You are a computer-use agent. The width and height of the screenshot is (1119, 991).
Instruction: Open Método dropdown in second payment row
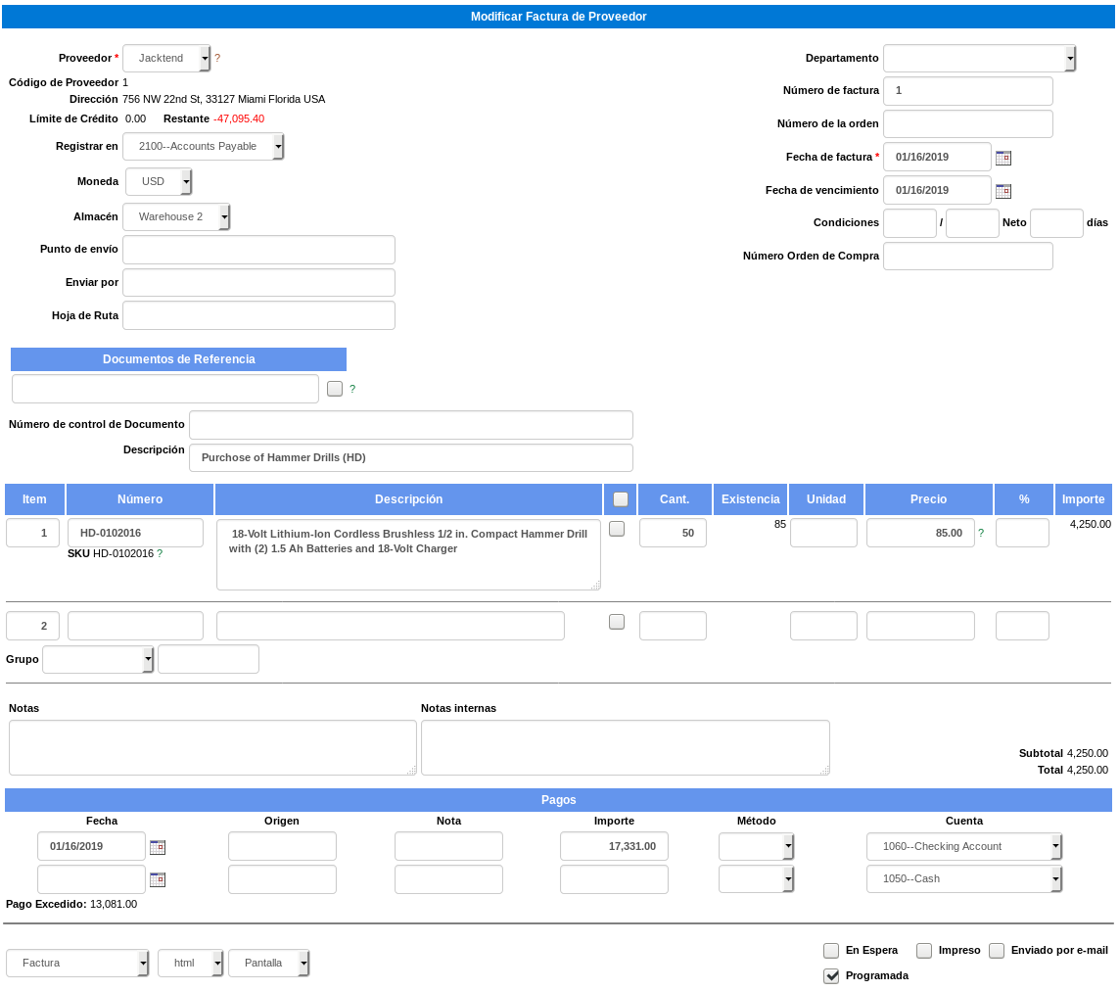pos(756,879)
